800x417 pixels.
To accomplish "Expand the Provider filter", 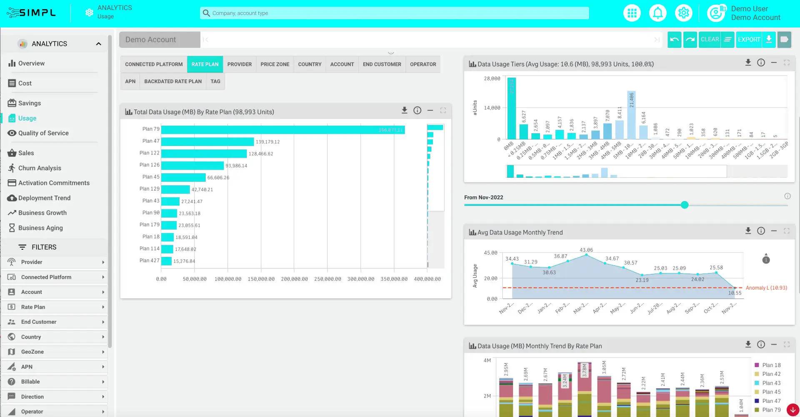I will point(55,262).
